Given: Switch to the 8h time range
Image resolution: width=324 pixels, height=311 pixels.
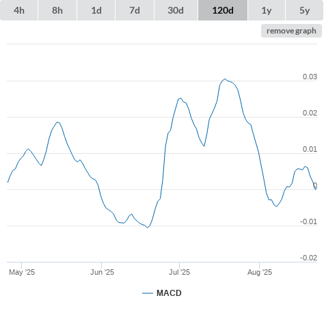Looking at the screenshot, I should [x=57, y=10].
